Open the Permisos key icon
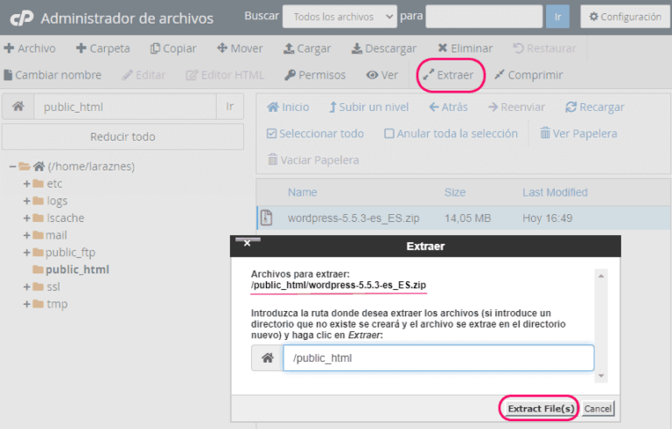 pyautogui.click(x=290, y=75)
